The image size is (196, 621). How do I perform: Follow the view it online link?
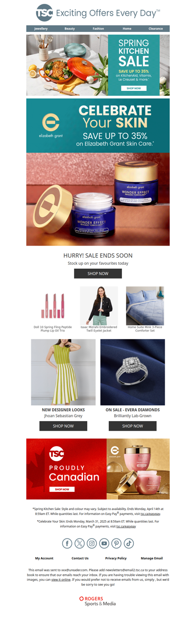click(61, 580)
